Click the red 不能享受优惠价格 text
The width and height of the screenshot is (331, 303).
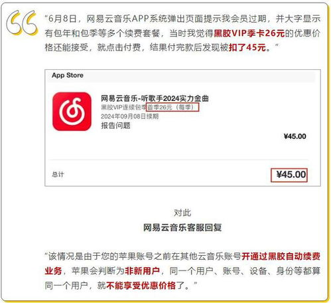pyautogui.click(x=141, y=286)
